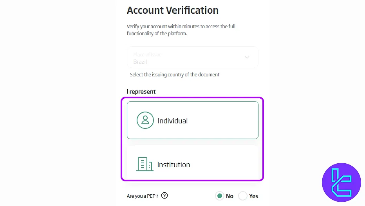Select the Yes radio button for PEP

click(x=243, y=196)
